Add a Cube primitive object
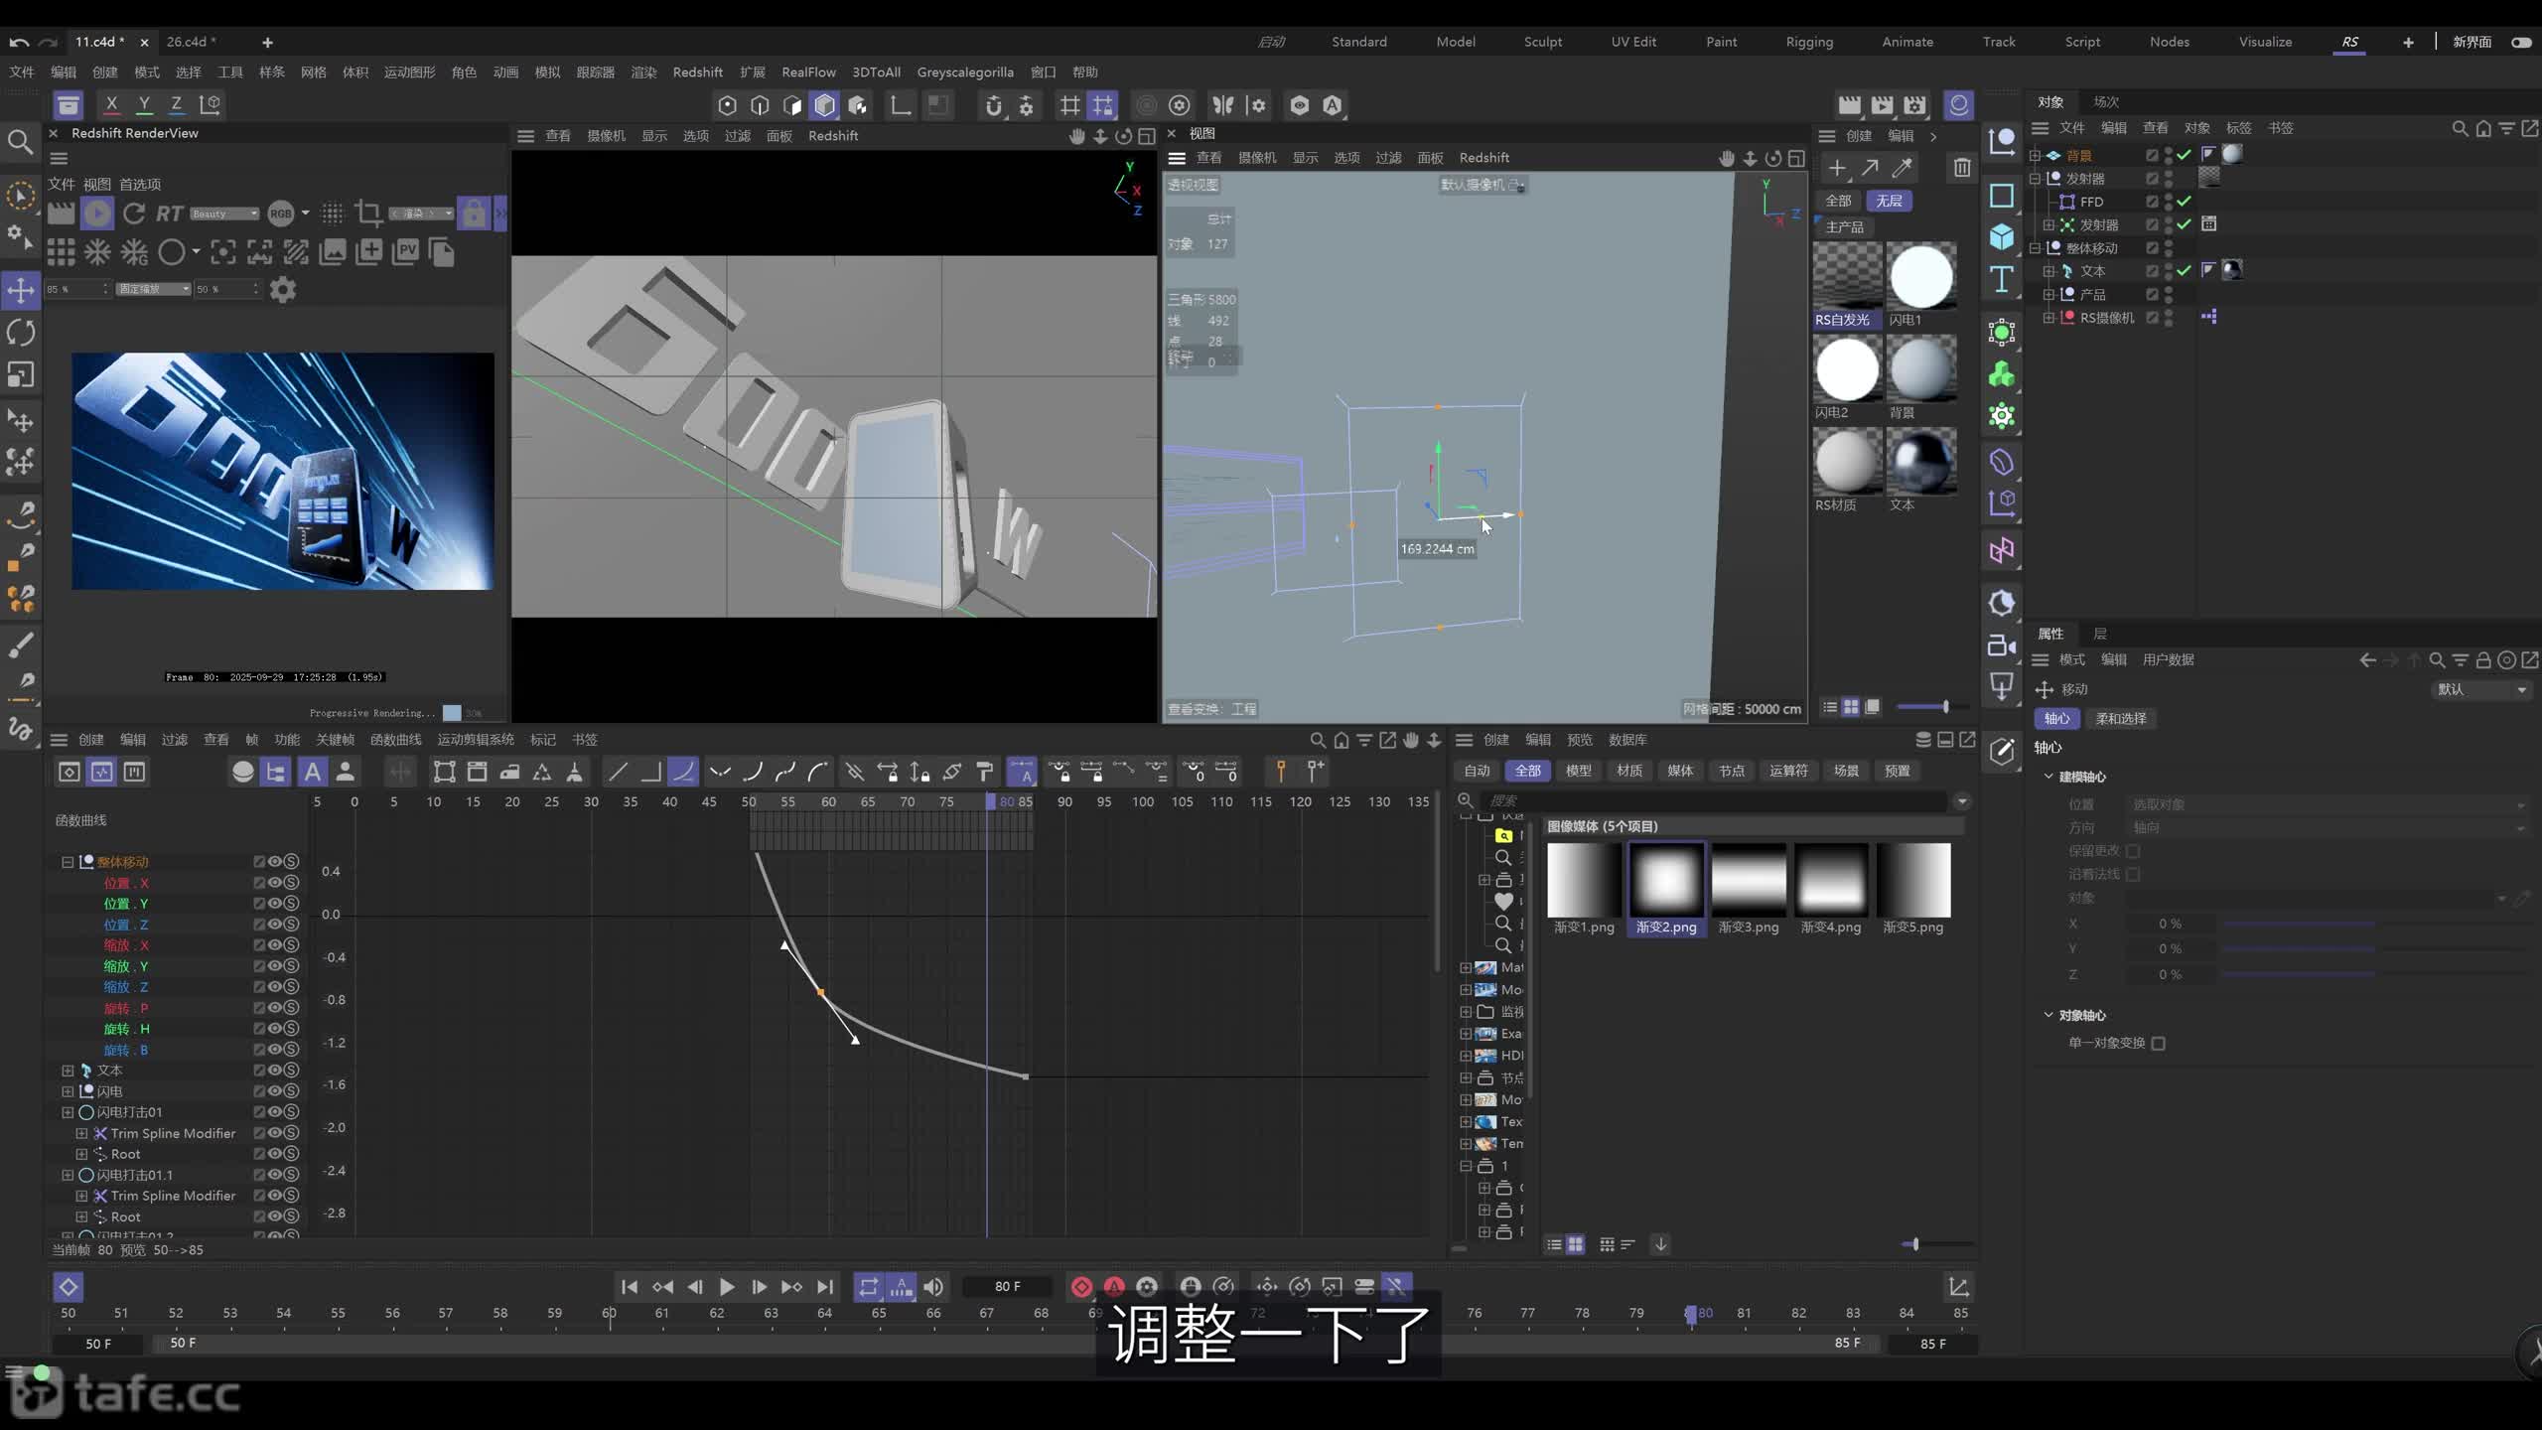Screen dimensions: 2542x1430 pyautogui.click(x=2001, y=236)
